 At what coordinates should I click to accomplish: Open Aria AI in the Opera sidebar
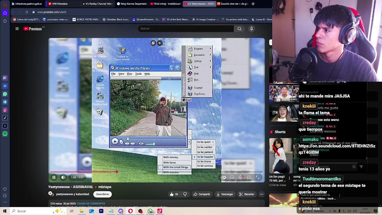(5, 78)
